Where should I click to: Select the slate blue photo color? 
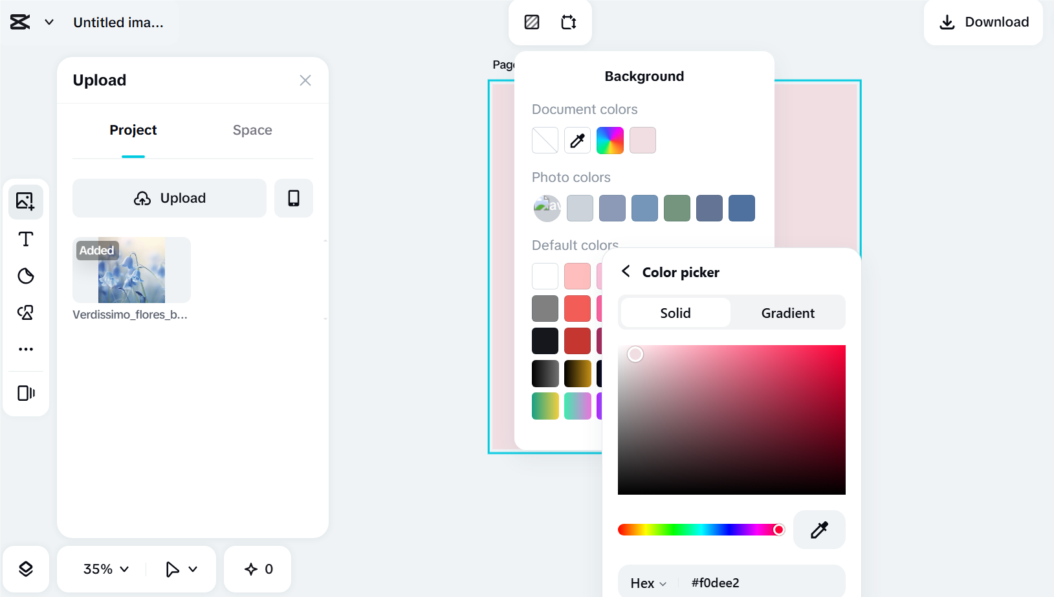[709, 208]
